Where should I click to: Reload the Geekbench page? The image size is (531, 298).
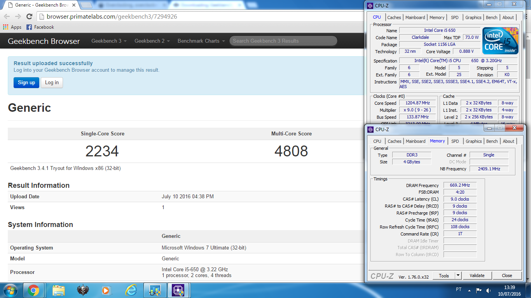[29, 17]
